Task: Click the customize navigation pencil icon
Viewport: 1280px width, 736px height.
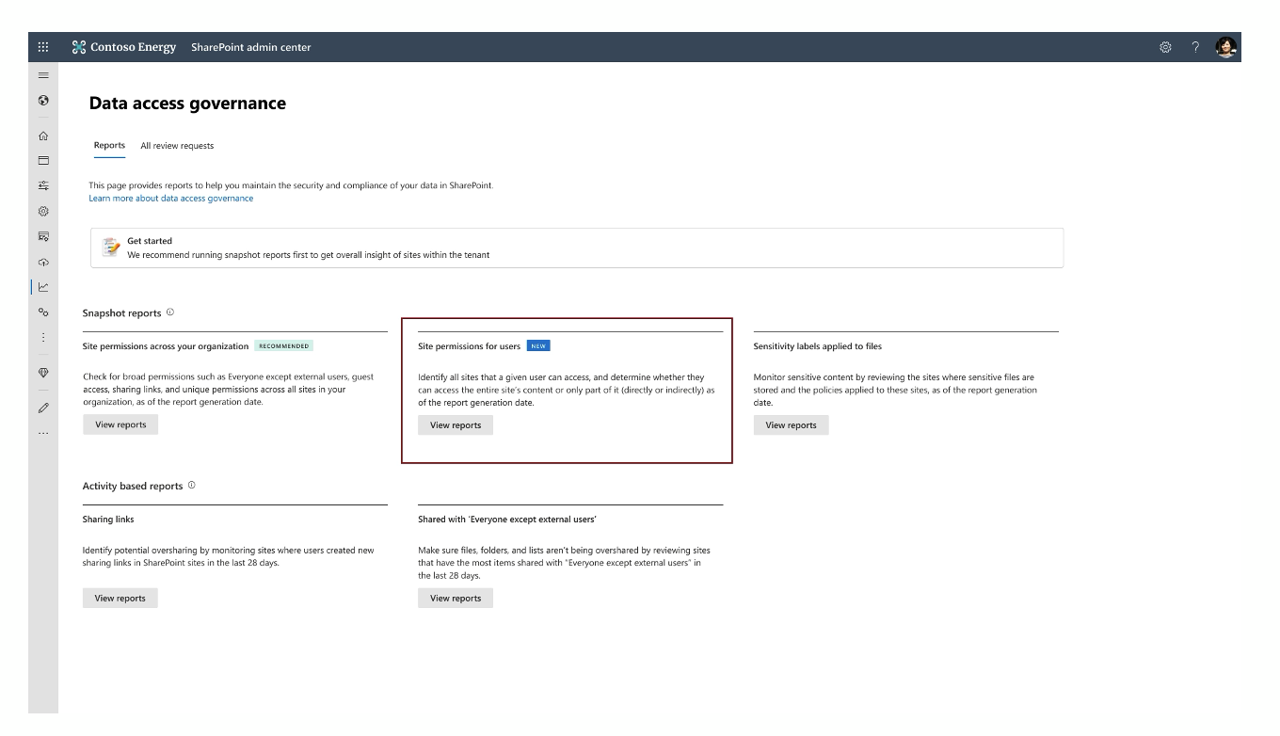Action: (43, 408)
